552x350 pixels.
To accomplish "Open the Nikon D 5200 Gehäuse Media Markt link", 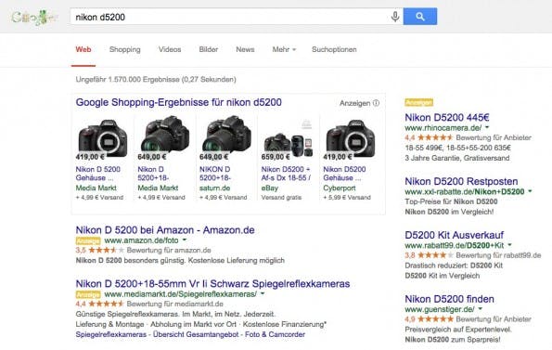I will [x=97, y=174].
